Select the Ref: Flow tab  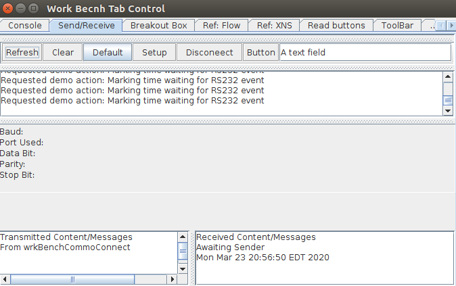pos(221,26)
